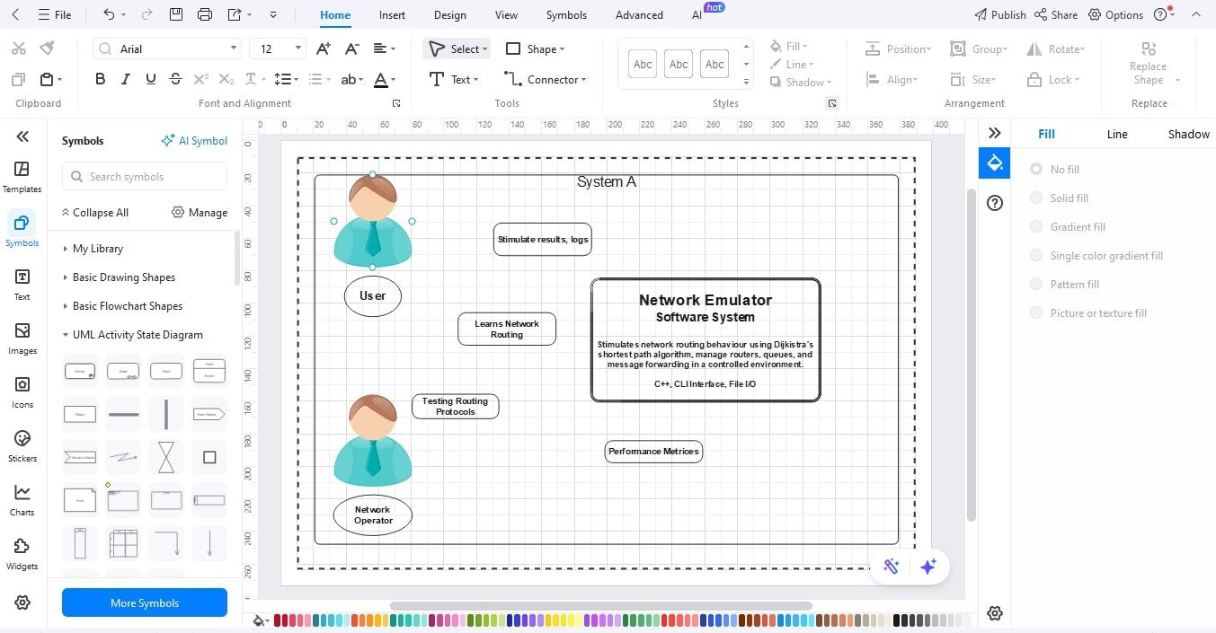The image size is (1216, 633).
Task: Switch to the Shadow tab in right panel
Action: [x=1188, y=134]
